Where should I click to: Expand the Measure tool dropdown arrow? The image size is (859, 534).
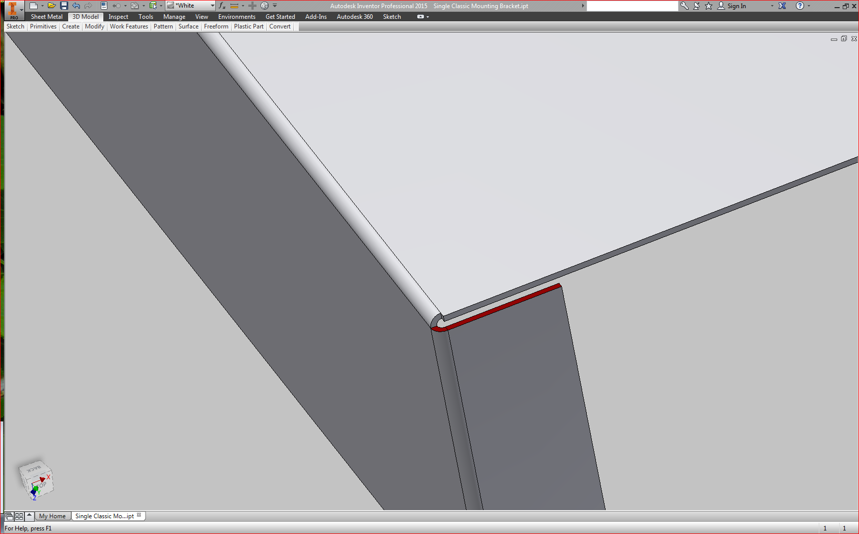tap(243, 6)
